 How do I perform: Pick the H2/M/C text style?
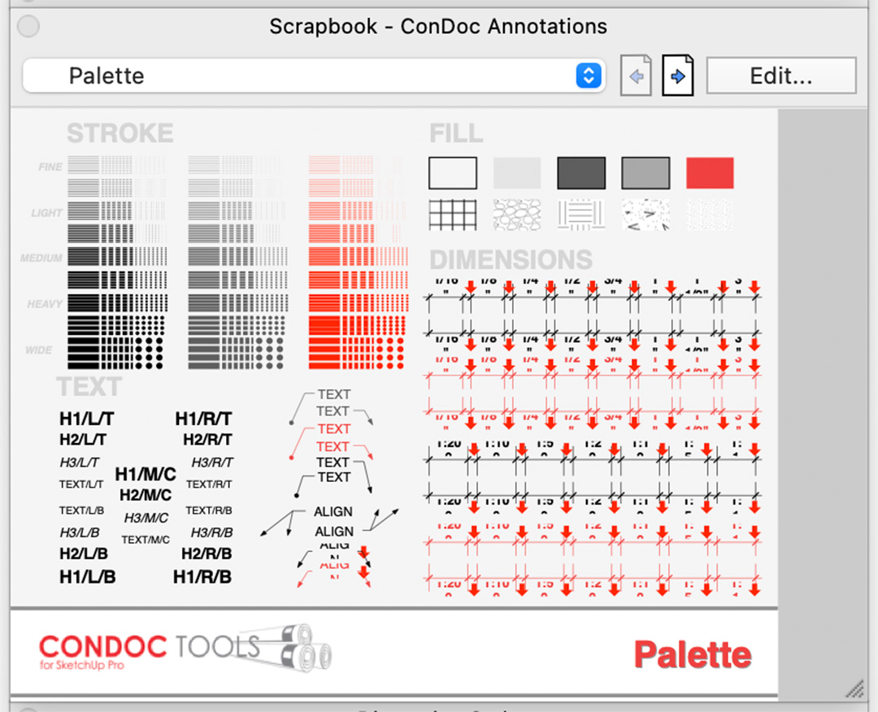[146, 495]
